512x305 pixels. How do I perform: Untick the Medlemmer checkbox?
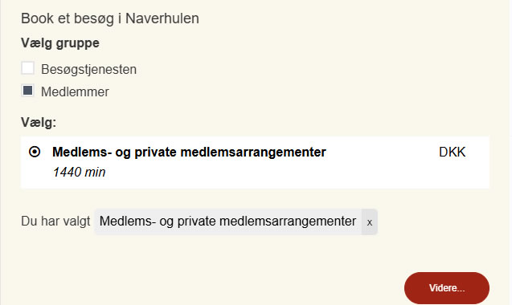point(27,91)
